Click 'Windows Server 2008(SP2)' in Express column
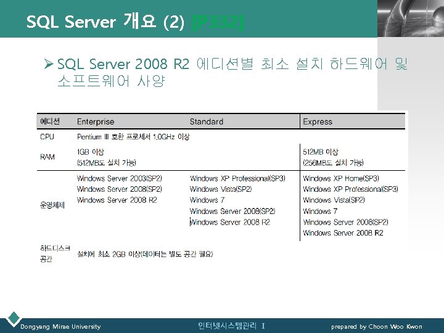This screenshot has height=333, width=444. (x=345, y=222)
